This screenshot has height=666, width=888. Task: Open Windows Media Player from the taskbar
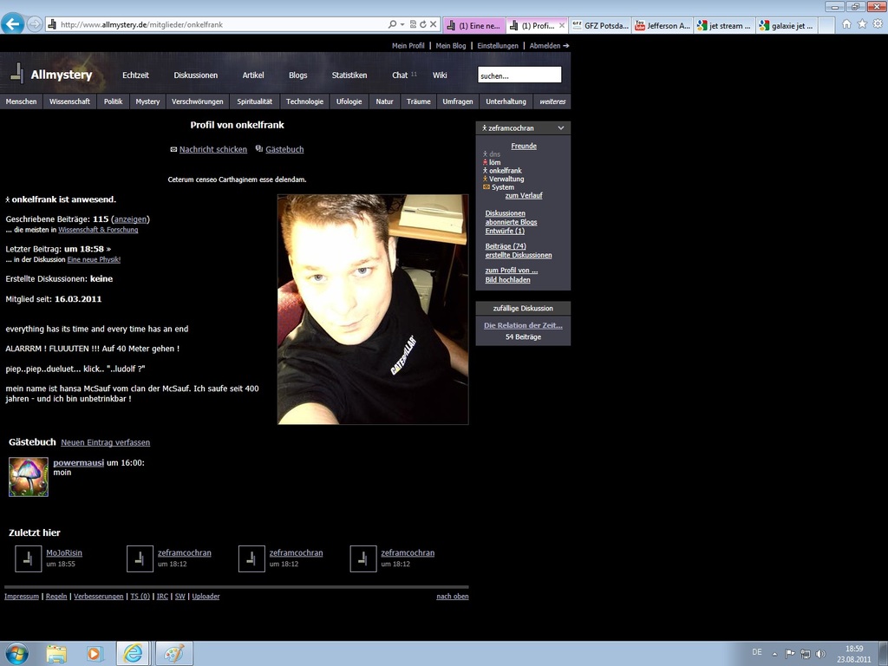[94, 654]
